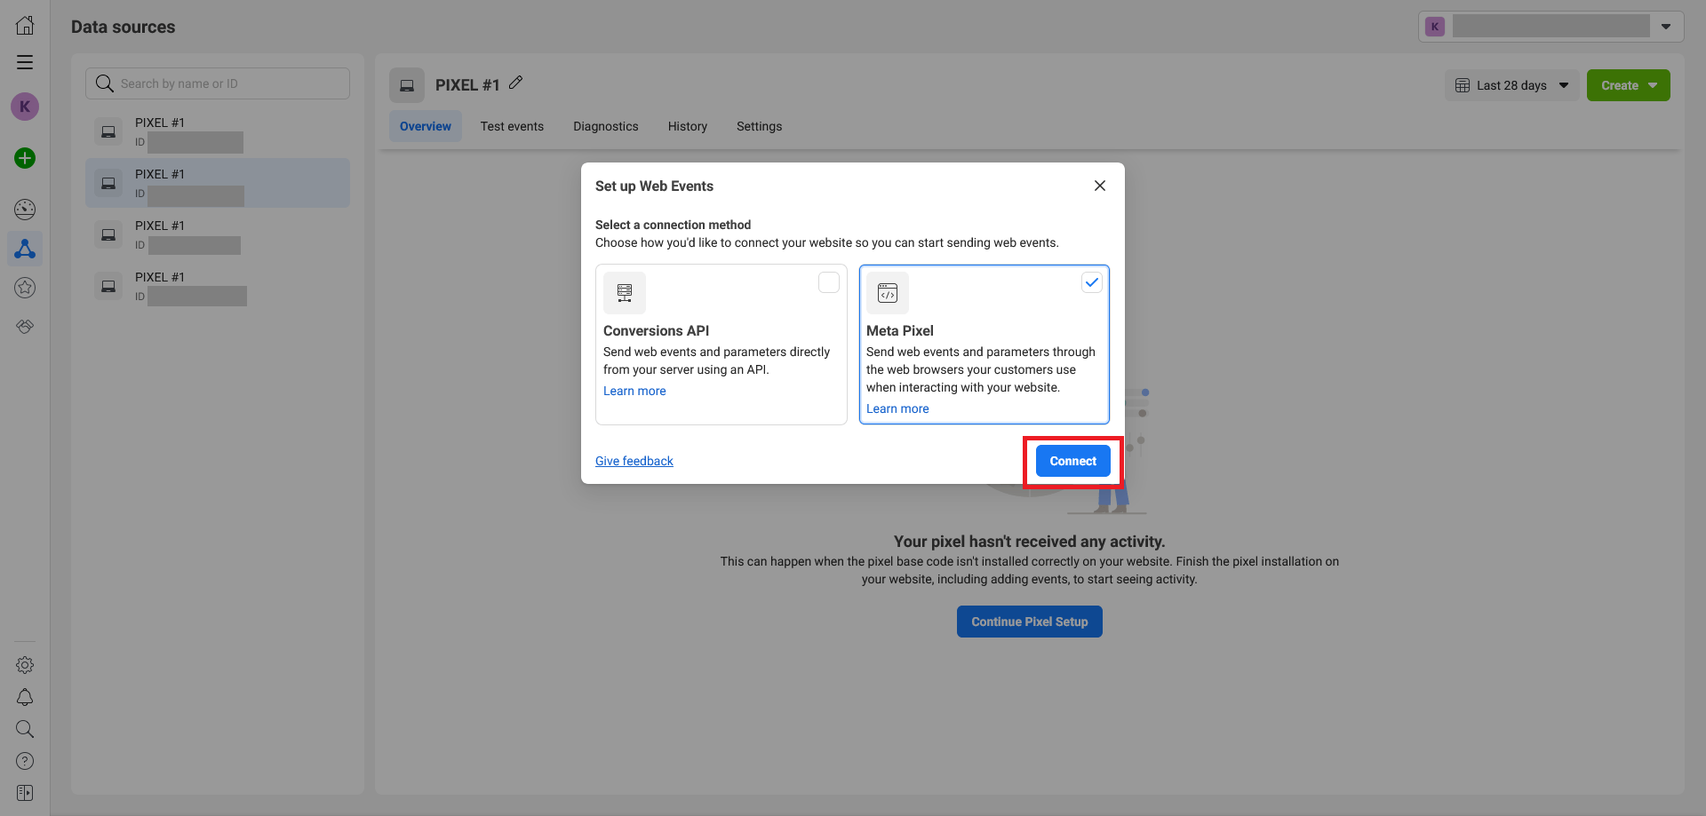Check the Conversions API connection method

(x=828, y=281)
